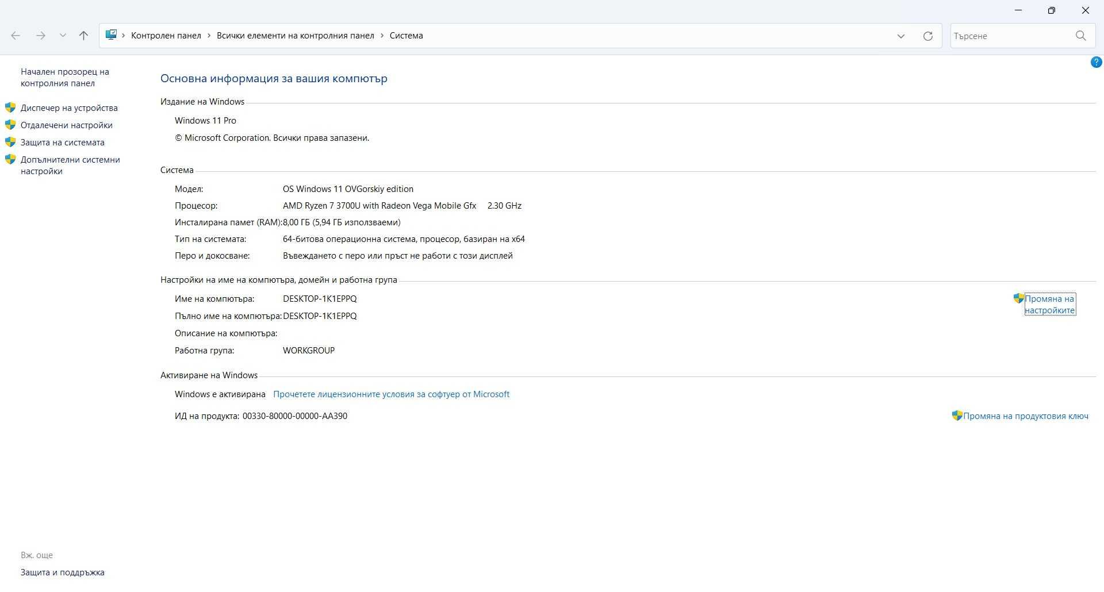This screenshot has width=1104, height=592.
Task: Click the WORKGROUP value
Action: click(x=309, y=351)
